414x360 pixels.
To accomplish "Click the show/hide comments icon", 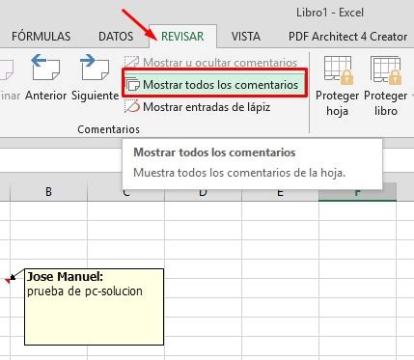I will click(x=132, y=62).
